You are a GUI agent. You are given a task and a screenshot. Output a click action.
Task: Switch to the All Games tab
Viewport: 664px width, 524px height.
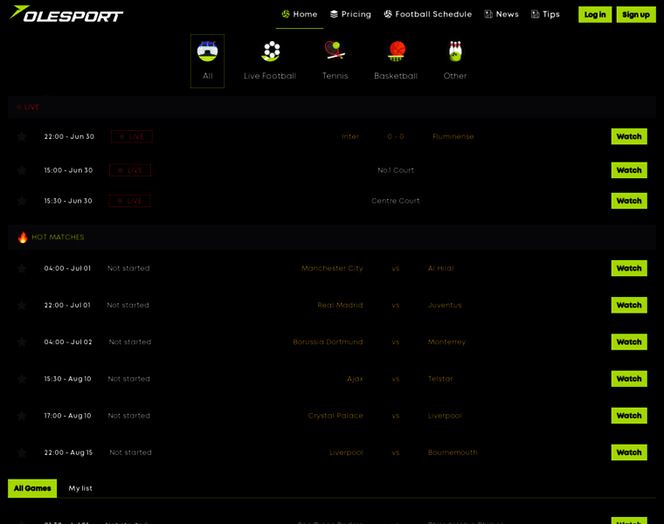32,488
